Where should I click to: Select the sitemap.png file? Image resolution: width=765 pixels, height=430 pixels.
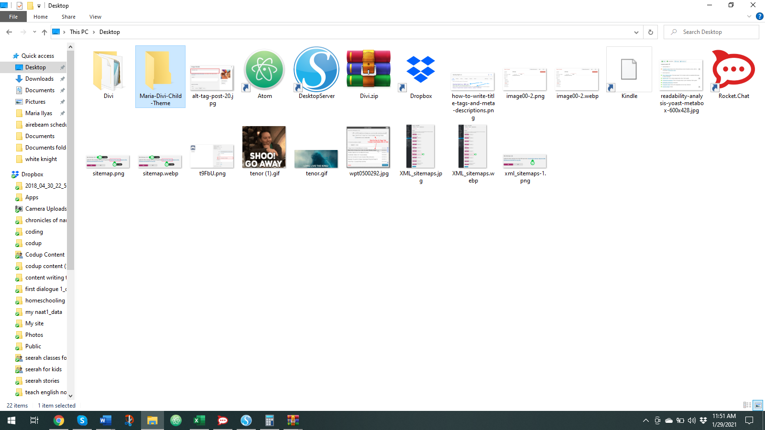click(x=108, y=161)
